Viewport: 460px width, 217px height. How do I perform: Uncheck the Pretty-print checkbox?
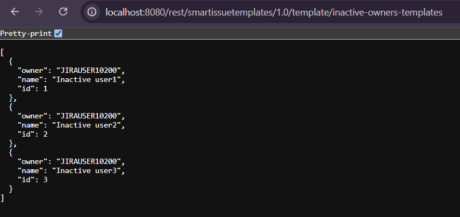58,34
